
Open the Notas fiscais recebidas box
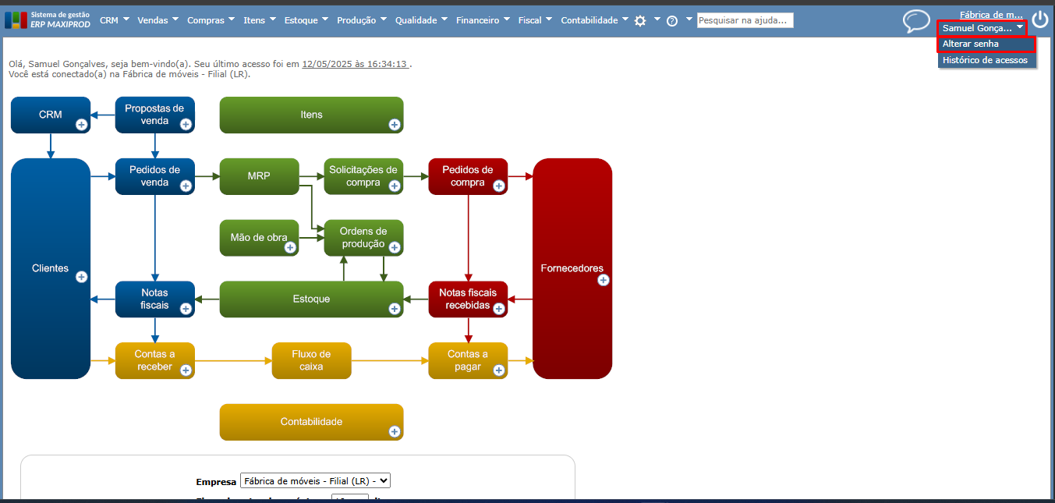tap(468, 299)
